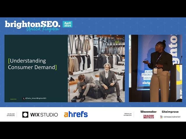186x139 pixels.
Task: Click the X icon beside Tasha_Antwi handle
Action: [x=24, y=98]
